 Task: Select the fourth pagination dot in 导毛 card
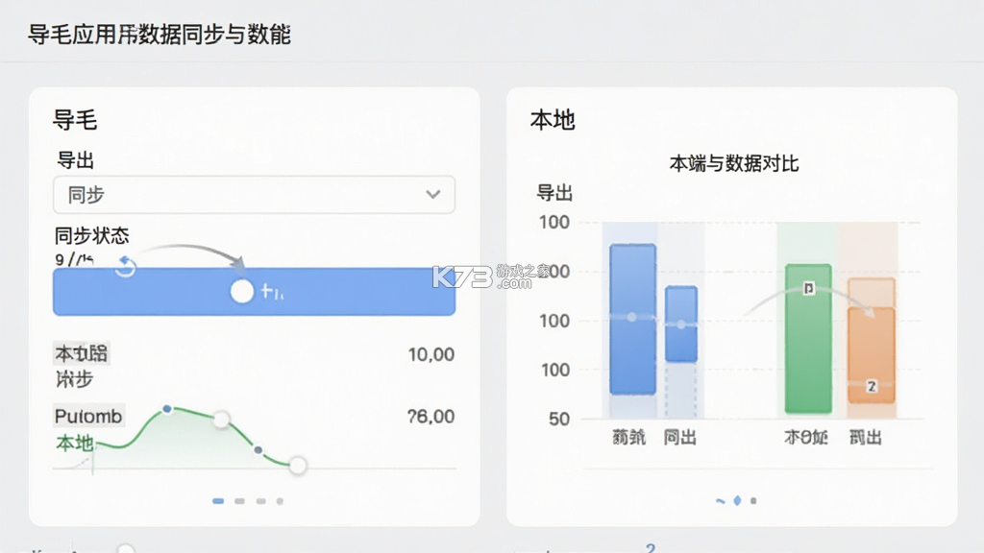(x=280, y=501)
